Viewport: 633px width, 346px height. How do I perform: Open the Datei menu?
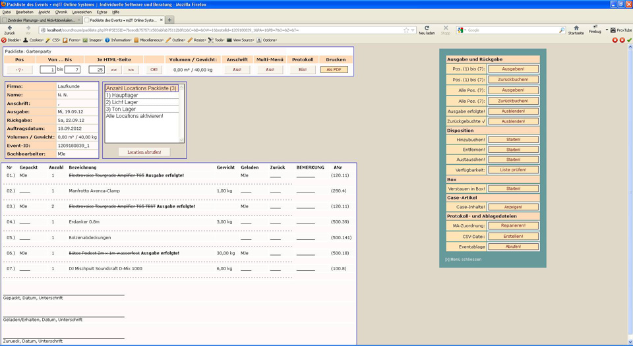click(x=7, y=12)
